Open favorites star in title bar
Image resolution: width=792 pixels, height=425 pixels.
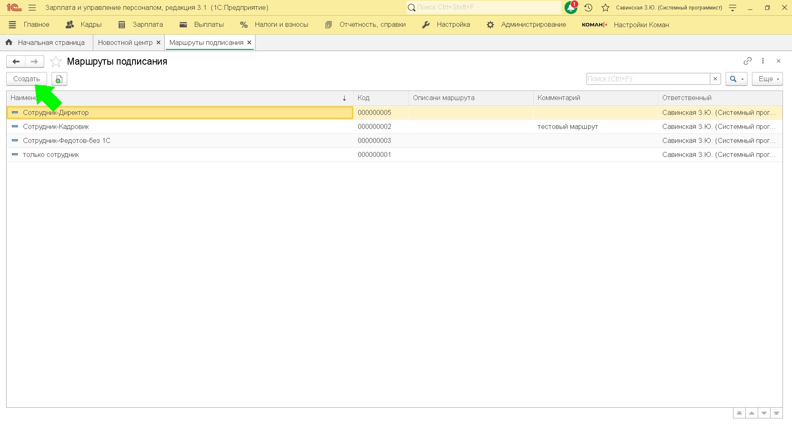pyautogui.click(x=605, y=7)
